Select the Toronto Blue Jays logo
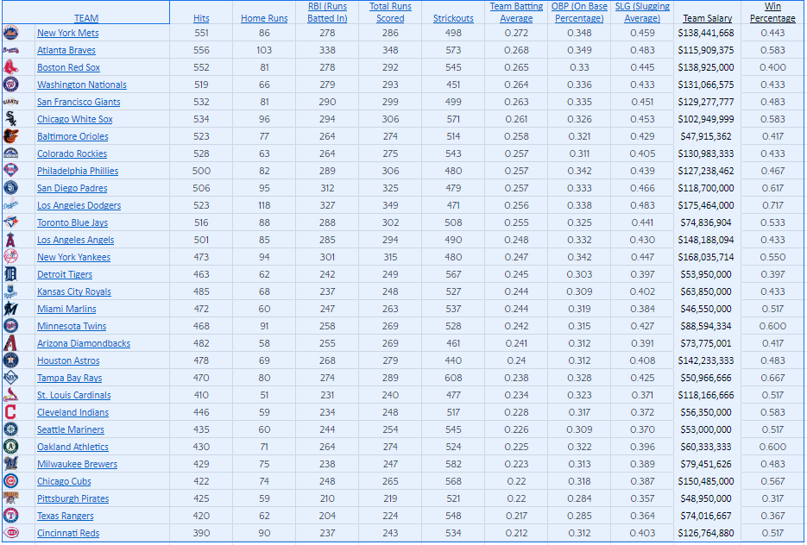Image resolution: width=807 pixels, height=545 pixels. point(10,222)
